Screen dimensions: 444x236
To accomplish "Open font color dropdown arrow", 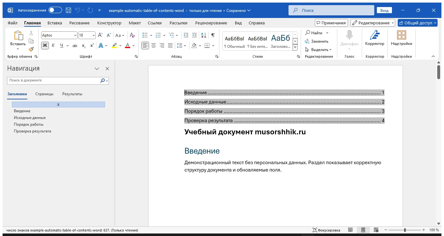I will [134, 46].
